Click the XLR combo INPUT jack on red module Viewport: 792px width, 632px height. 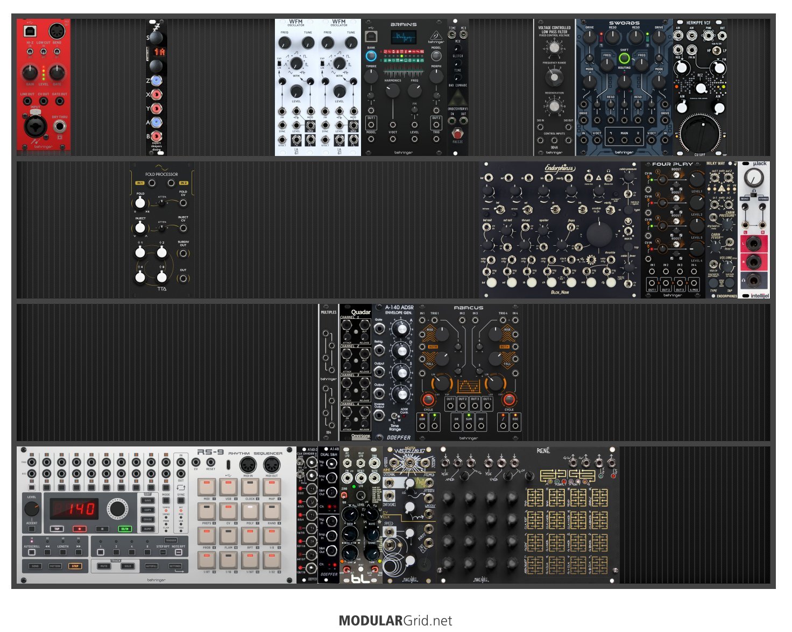pyautogui.click(x=35, y=126)
